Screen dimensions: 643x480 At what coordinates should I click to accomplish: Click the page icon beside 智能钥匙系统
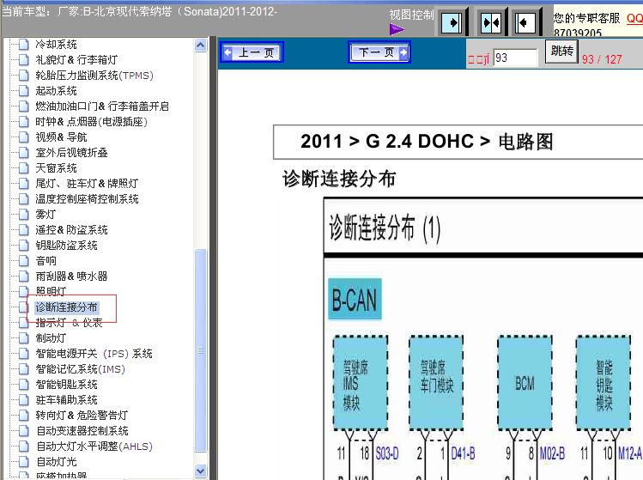tap(24, 385)
